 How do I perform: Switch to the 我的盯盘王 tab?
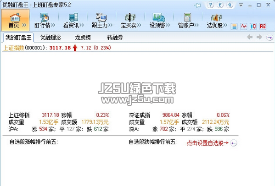(x=18, y=38)
